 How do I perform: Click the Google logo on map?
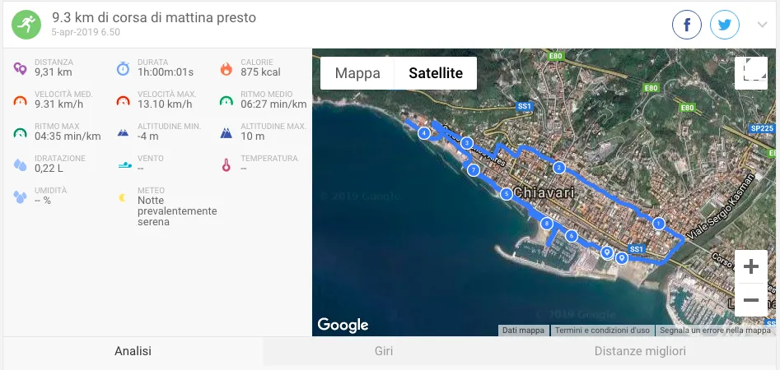pos(343,325)
